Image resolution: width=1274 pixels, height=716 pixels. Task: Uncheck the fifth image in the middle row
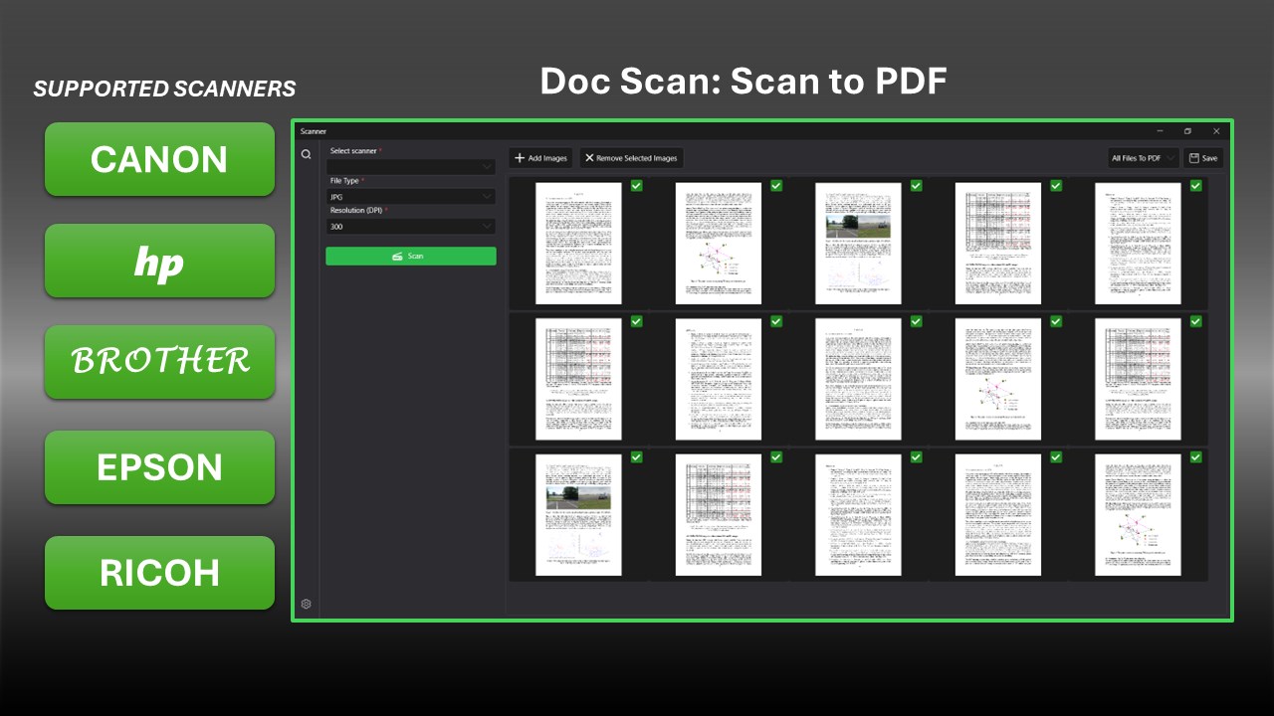coord(1195,321)
